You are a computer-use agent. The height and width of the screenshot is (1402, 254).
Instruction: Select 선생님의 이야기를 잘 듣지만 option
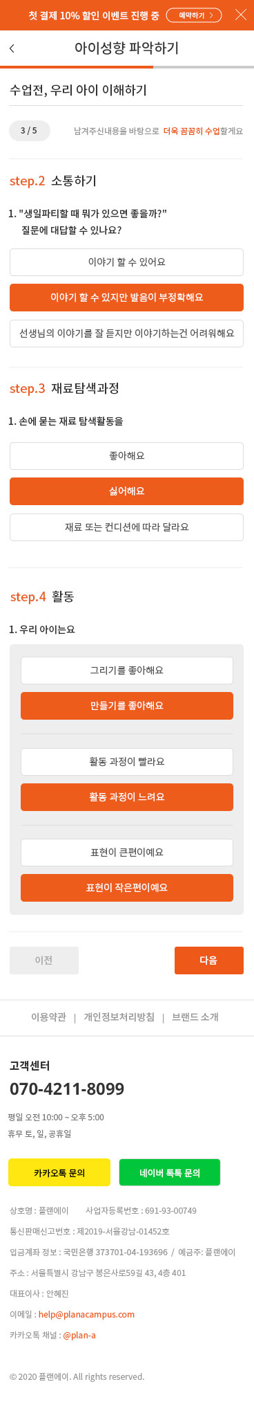(x=126, y=333)
